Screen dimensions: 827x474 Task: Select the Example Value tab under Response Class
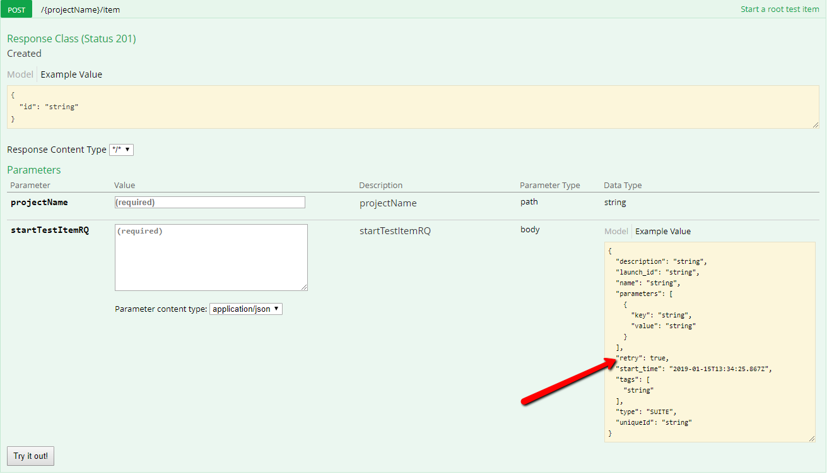(x=71, y=74)
